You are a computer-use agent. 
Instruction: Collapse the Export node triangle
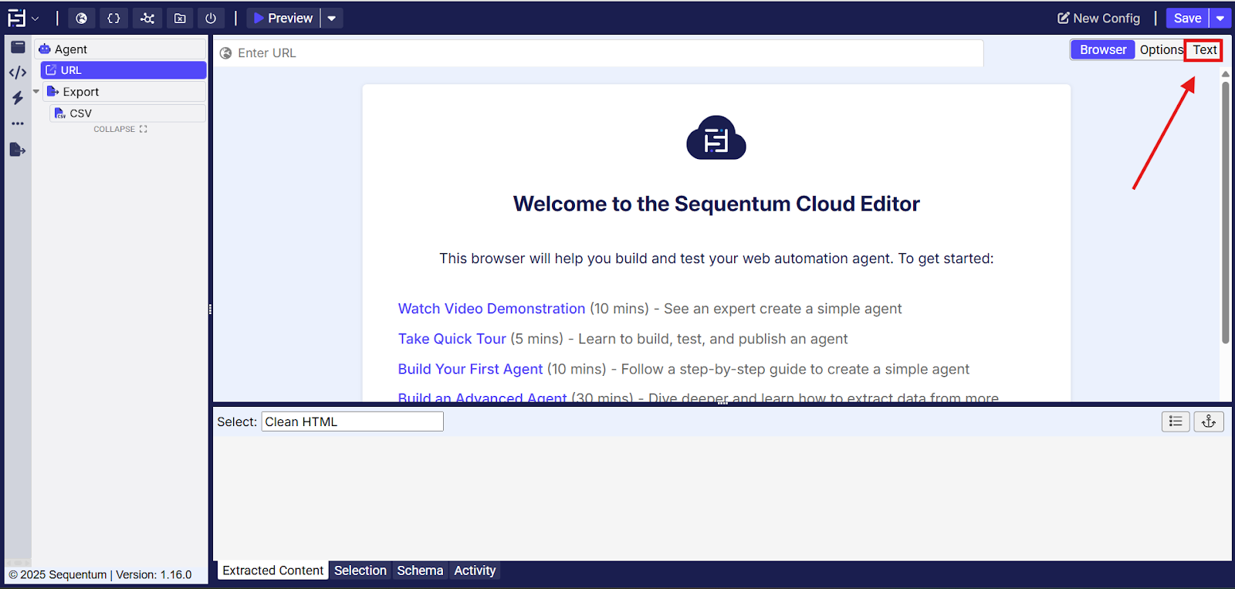[x=36, y=91]
